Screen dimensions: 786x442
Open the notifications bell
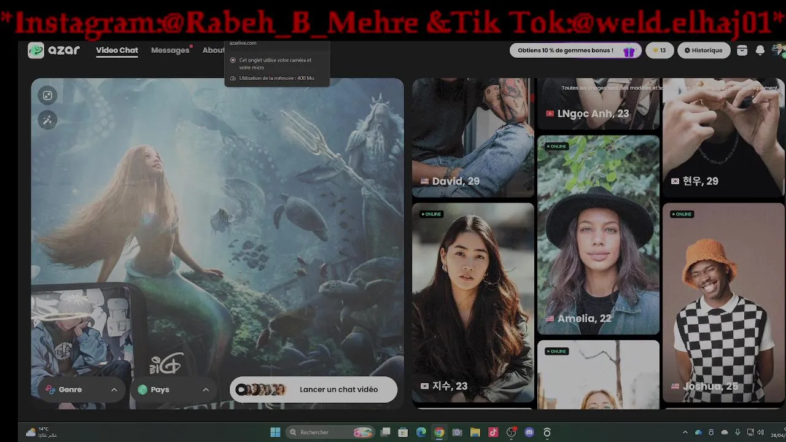coord(760,50)
